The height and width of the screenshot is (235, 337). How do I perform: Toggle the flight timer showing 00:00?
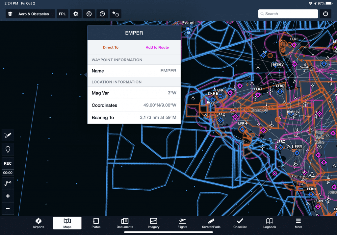8,173
